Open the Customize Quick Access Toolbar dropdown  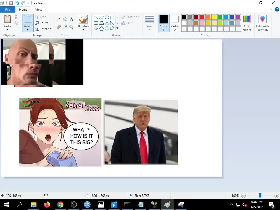point(28,3)
